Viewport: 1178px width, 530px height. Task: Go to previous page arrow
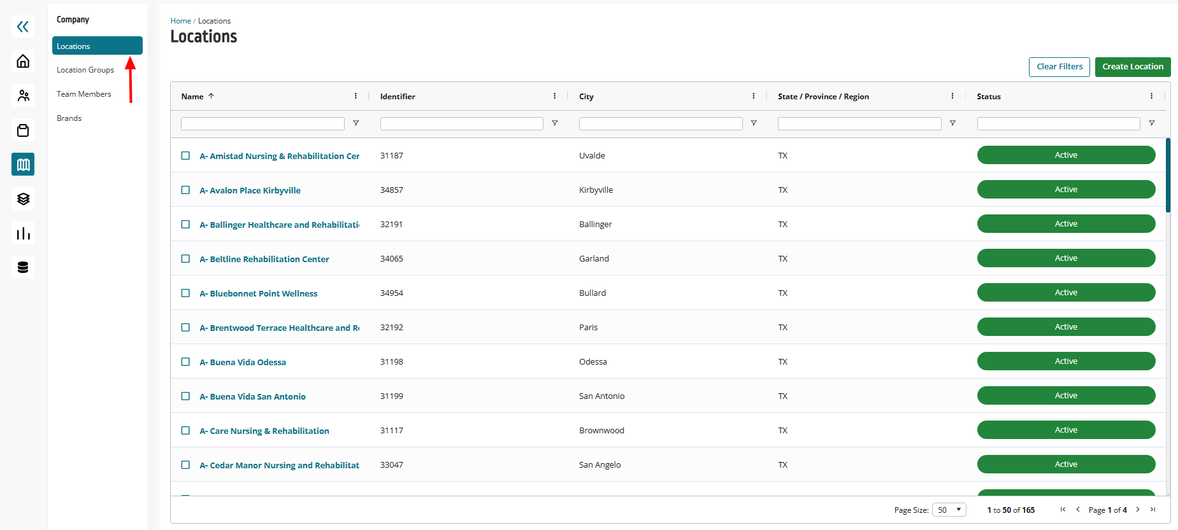pyautogui.click(x=1078, y=510)
